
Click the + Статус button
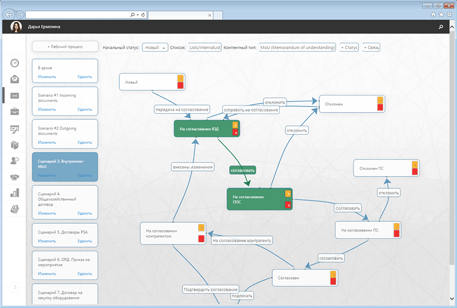point(349,47)
